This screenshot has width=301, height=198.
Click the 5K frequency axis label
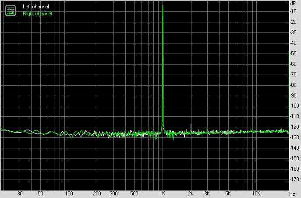point(228,193)
